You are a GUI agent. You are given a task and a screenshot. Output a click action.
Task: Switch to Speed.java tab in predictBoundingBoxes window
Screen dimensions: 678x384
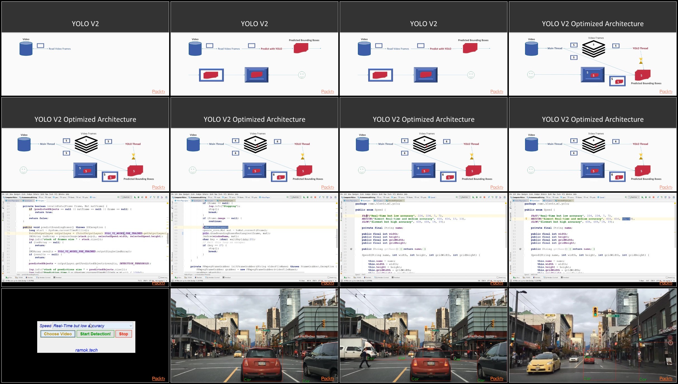point(28,201)
